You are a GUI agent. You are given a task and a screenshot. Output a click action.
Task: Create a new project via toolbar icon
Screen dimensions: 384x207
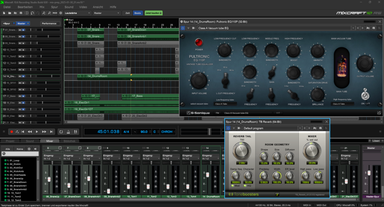point(4,13)
